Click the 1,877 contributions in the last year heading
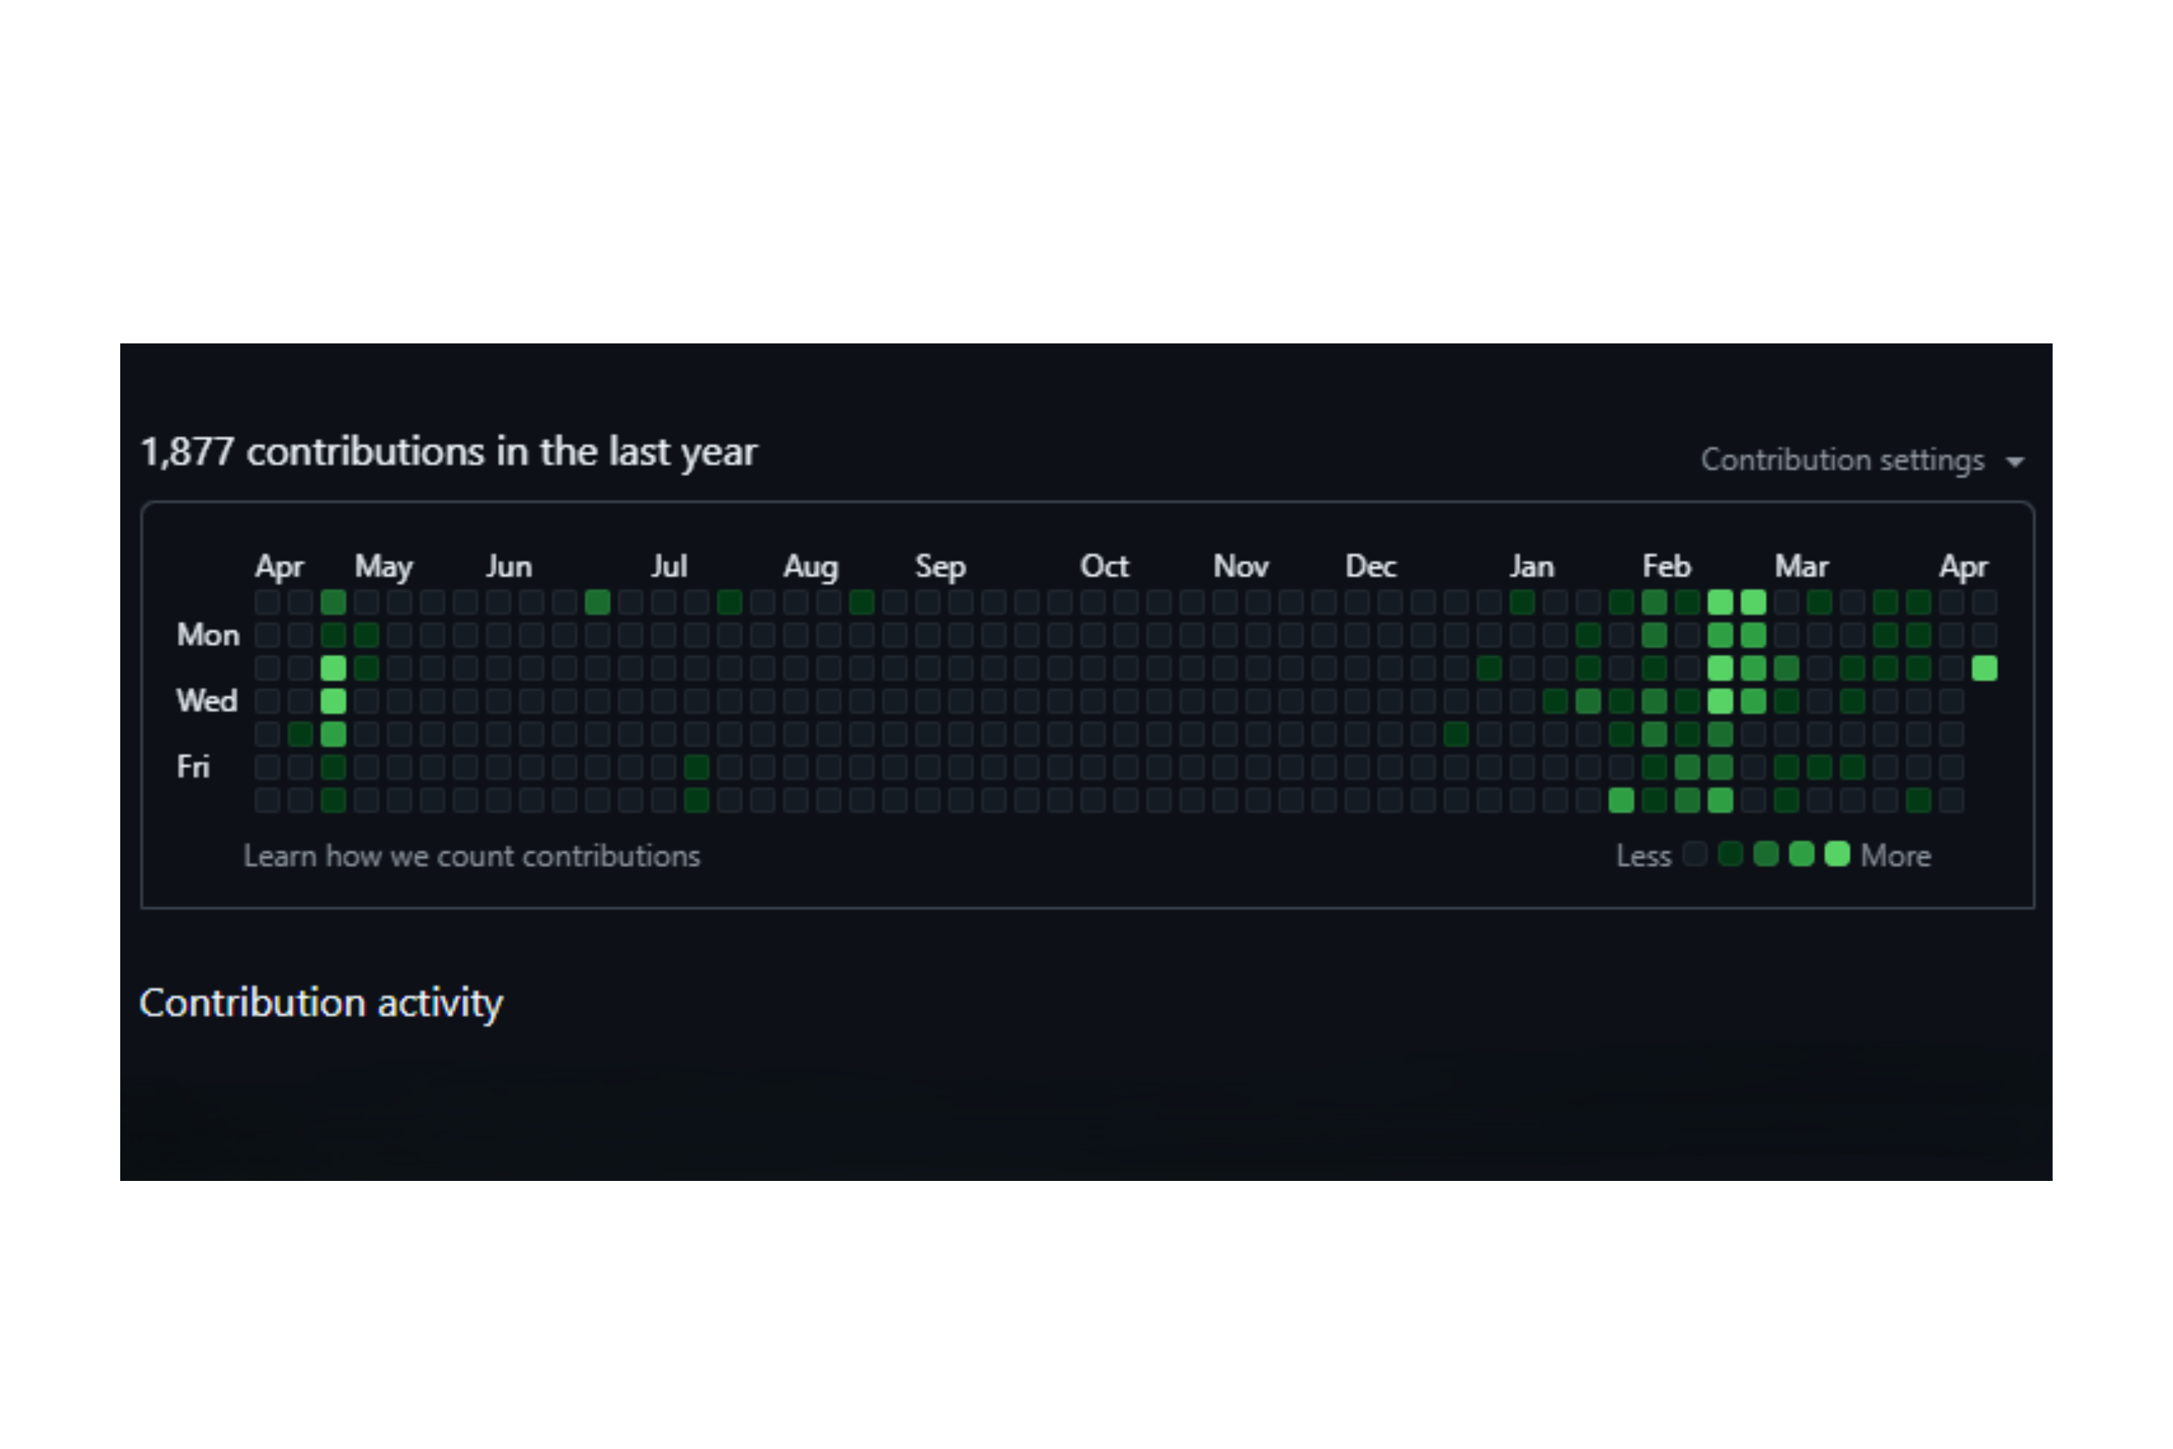 (448, 452)
